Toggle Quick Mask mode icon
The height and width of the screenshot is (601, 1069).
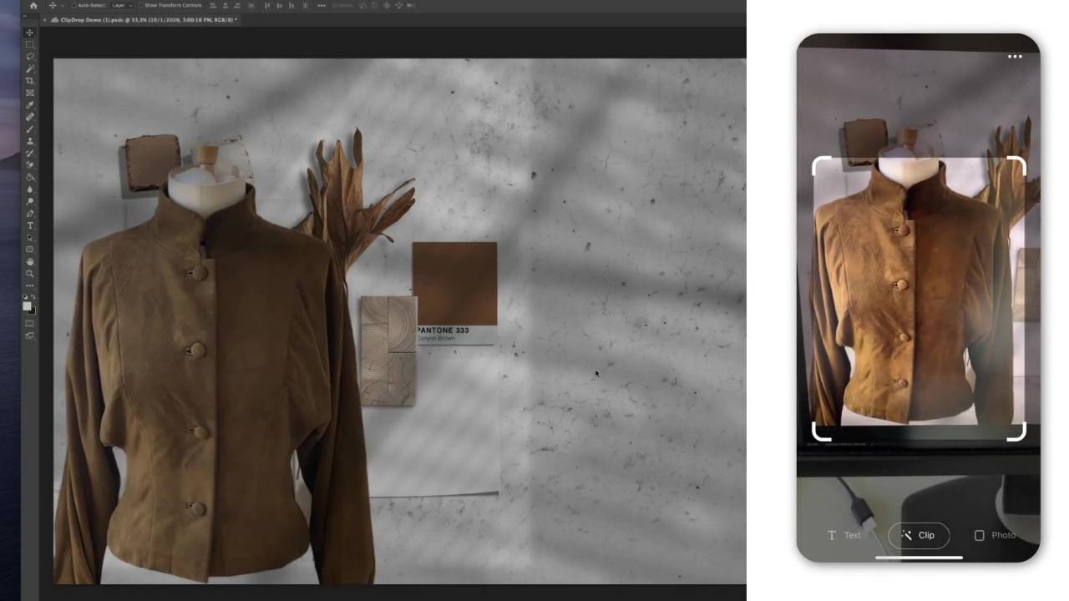tap(29, 322)
